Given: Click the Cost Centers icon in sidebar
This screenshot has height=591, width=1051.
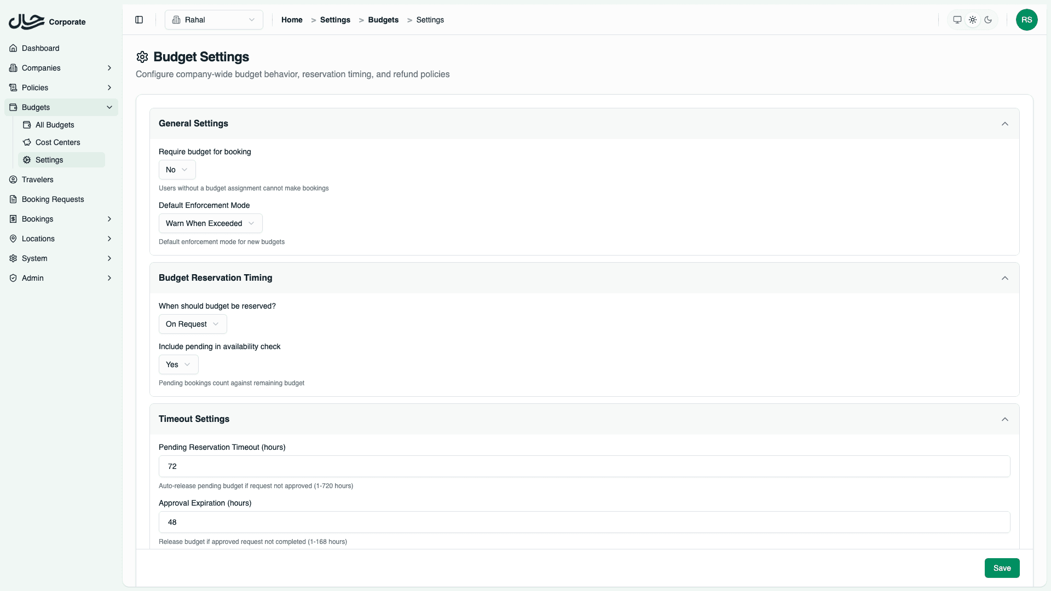Looking at the screenshot, I should pos(27,142).
